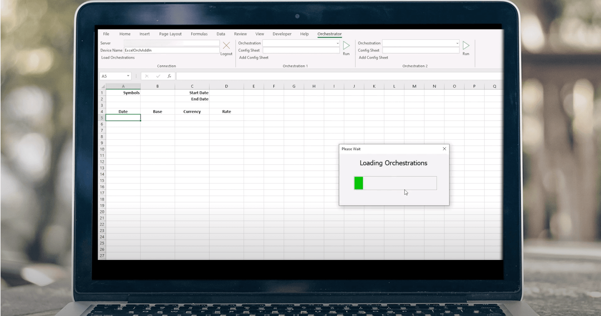Close the Please Wait dialog
The height and width of the screenshot is (316, 601).
point(444,149)
